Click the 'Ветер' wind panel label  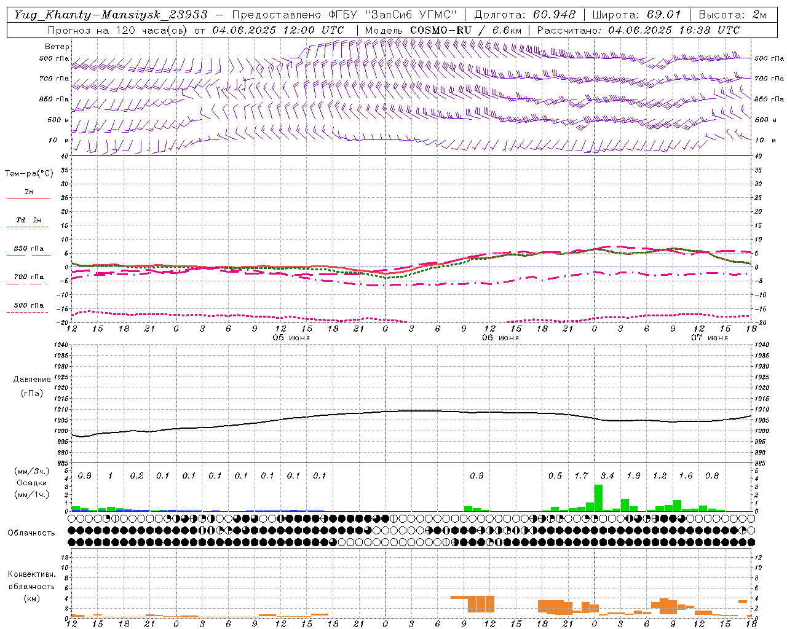pyautogui.click(x=57, y=47)
